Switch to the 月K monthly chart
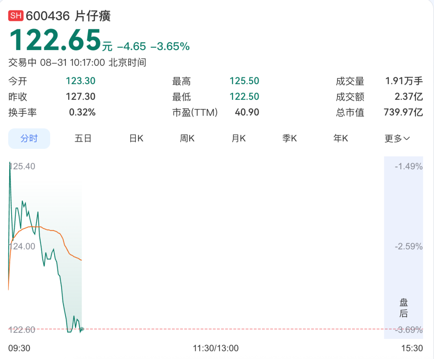The image size is (434, 359). (239, 138)
